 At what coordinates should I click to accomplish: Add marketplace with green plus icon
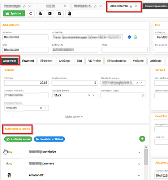click(142, 139)
